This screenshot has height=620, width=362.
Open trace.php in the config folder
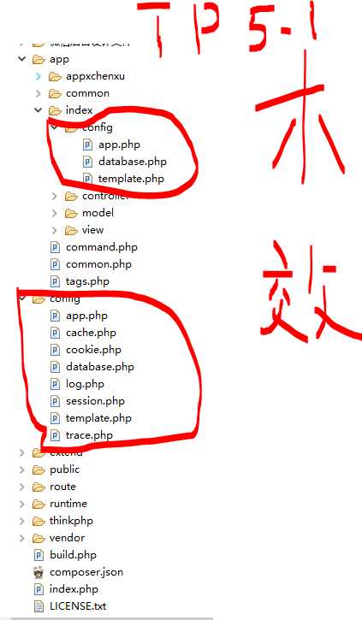click(89, 435)
